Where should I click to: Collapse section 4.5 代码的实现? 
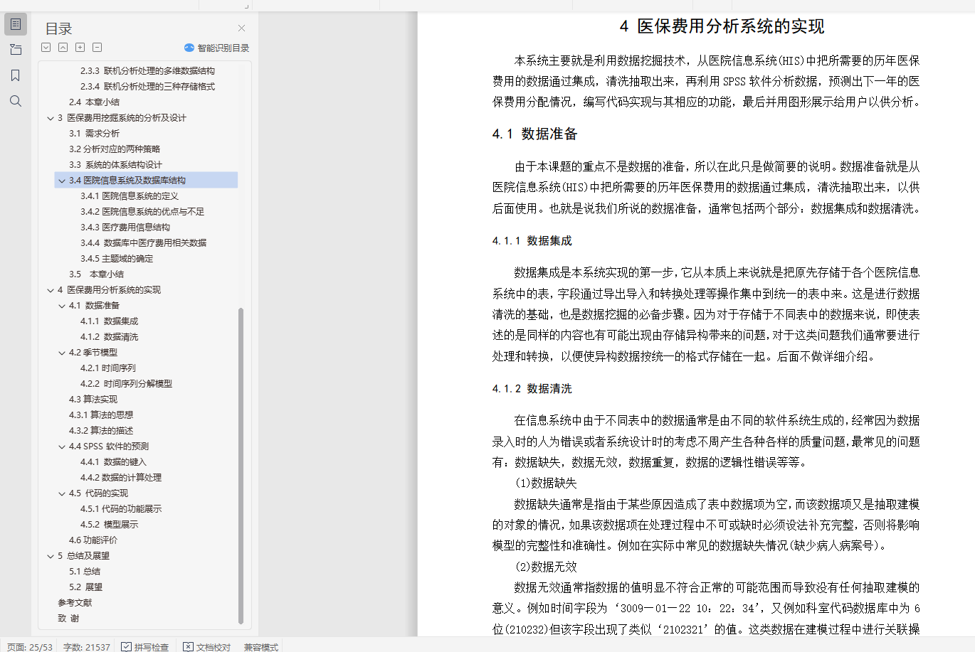tap(62, 493)
